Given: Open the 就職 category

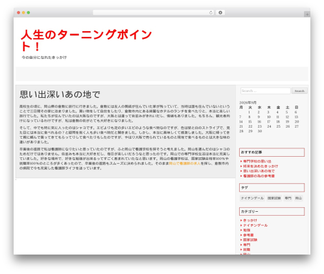Looking at the screenshot, I should [x=247, y=249].
